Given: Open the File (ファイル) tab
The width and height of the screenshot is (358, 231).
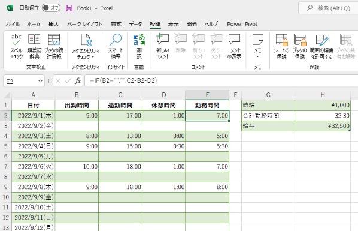Looking at the screenshot, I should (12, 24).
